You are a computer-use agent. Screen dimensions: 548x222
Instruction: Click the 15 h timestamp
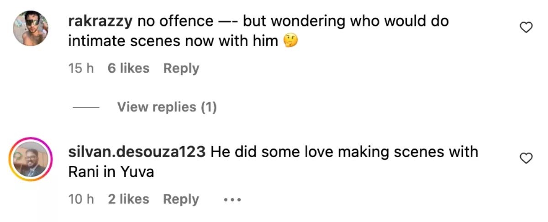click(x=81, y=69)
